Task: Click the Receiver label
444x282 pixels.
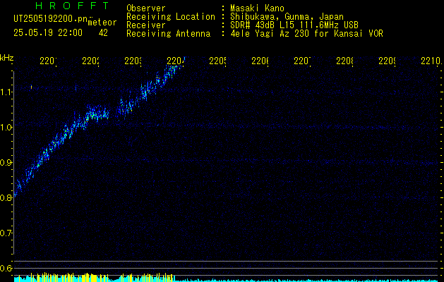Action: point(146,25)
